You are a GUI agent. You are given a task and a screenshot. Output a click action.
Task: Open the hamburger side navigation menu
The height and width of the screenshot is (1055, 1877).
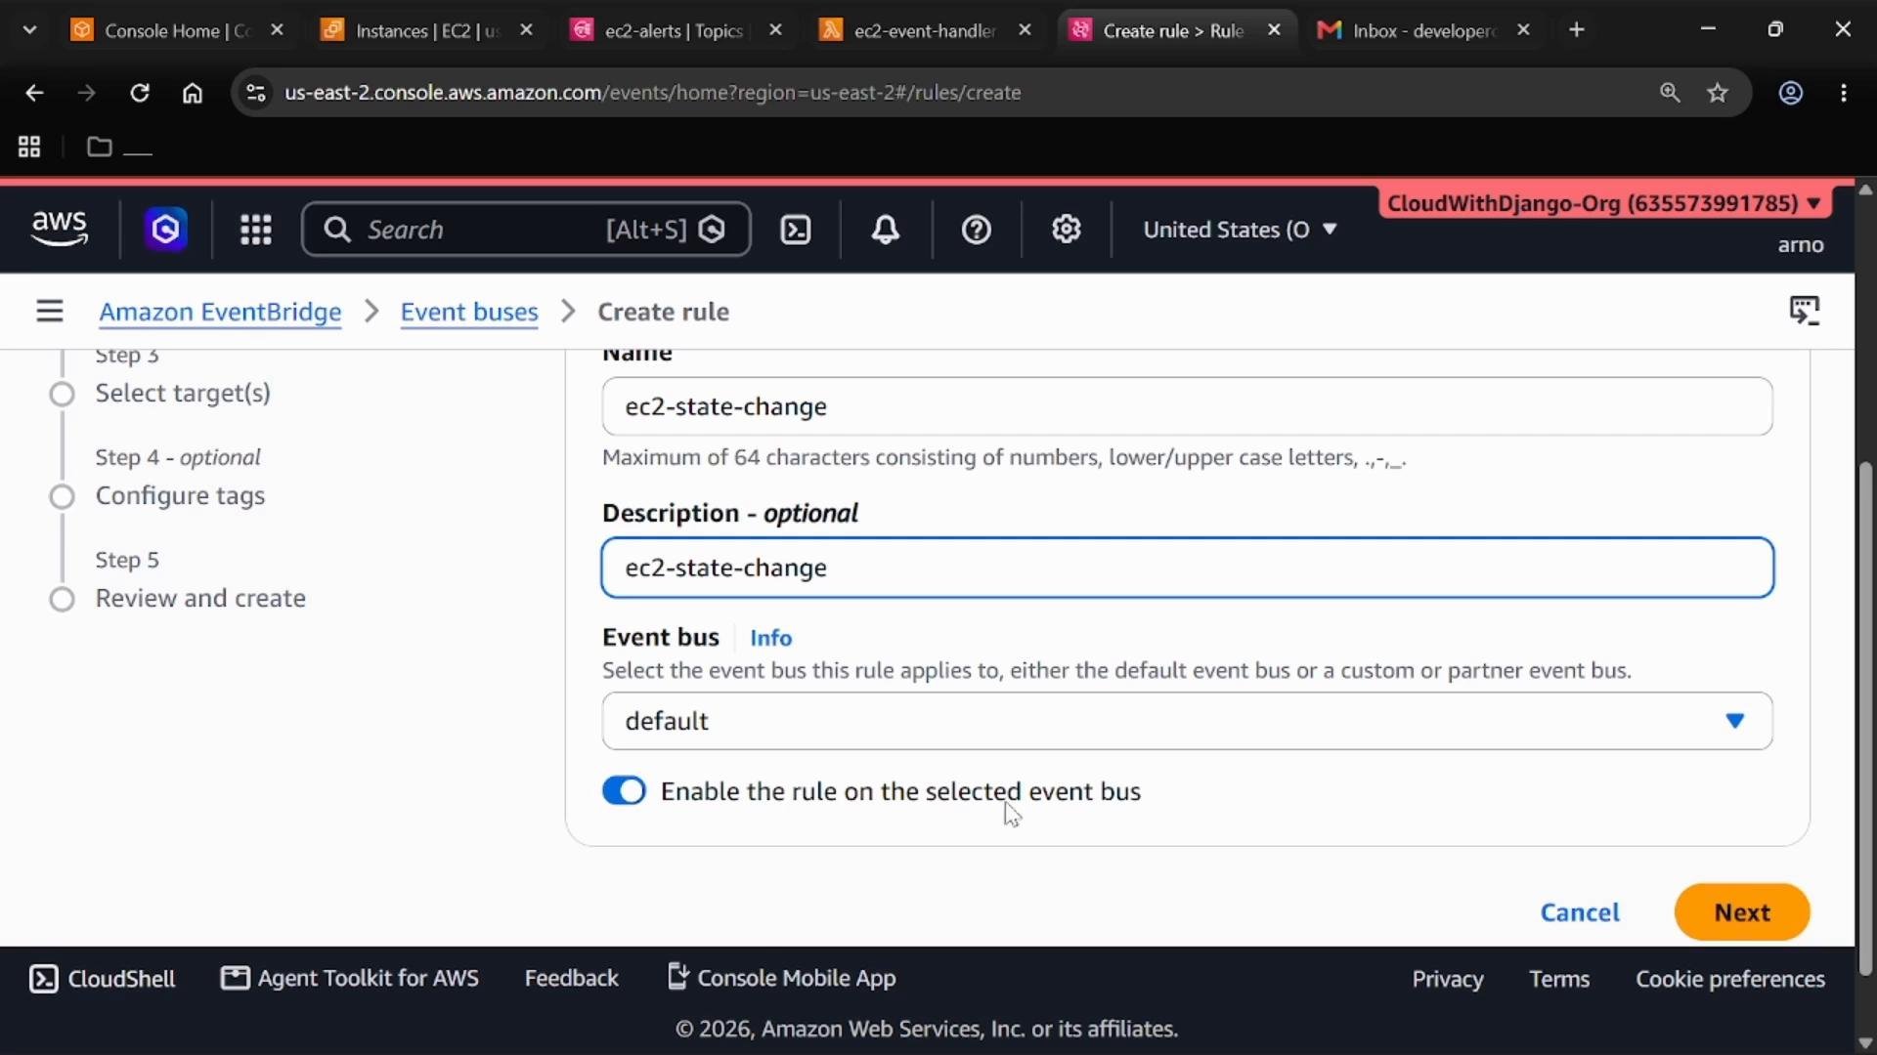[50, 312]
